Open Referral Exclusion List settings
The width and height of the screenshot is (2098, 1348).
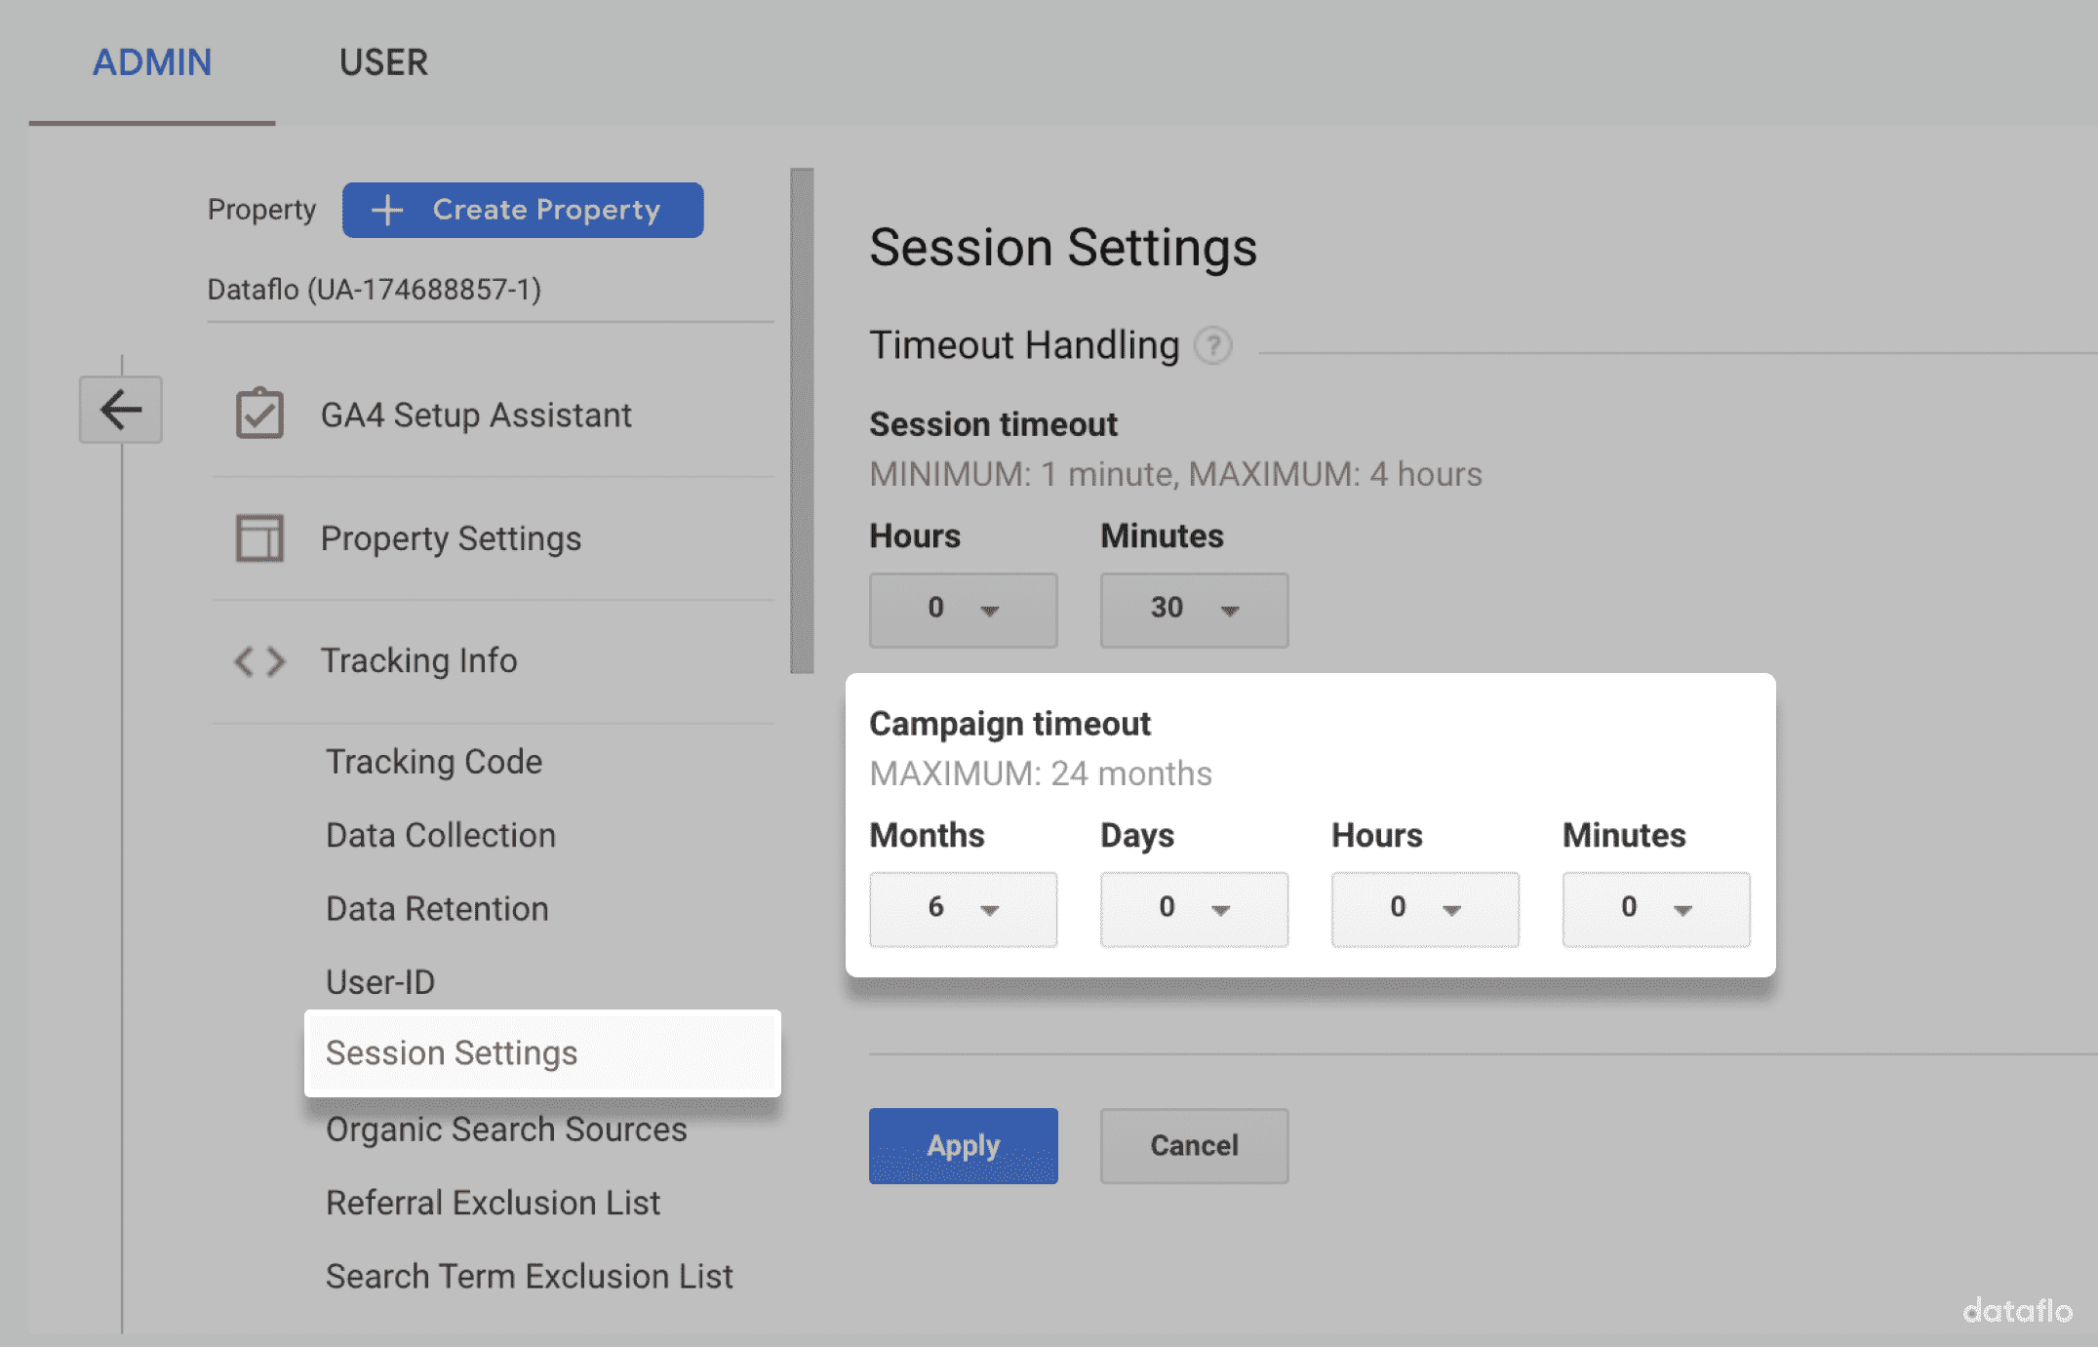coord(493,1202)
